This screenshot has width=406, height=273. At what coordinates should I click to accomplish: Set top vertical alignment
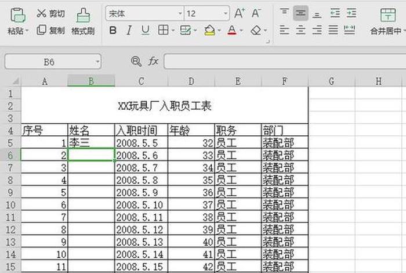[284, 13]
